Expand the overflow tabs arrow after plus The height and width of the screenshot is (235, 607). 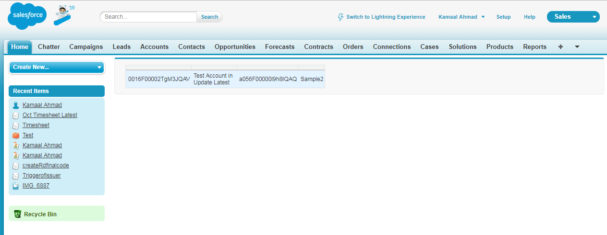tap(577, 47)
